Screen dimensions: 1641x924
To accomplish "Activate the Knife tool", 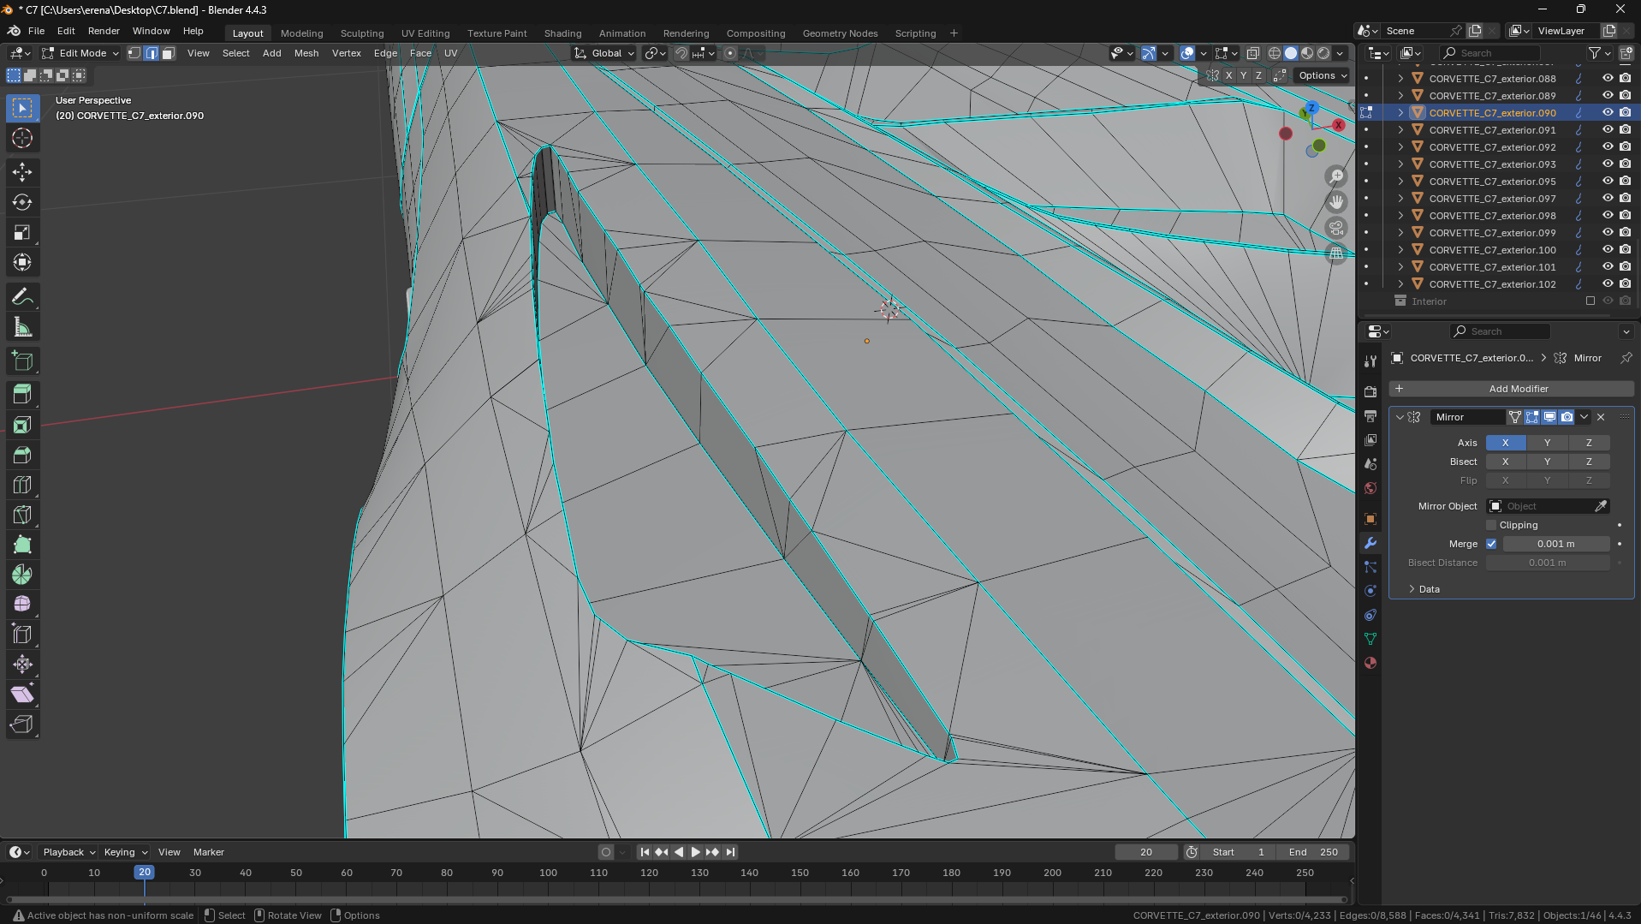I will pos(22,515).
